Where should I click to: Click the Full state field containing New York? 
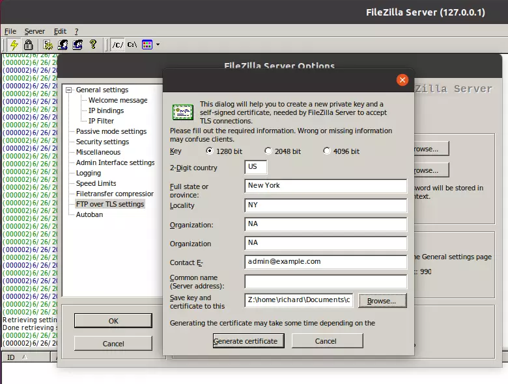(326, 186)
